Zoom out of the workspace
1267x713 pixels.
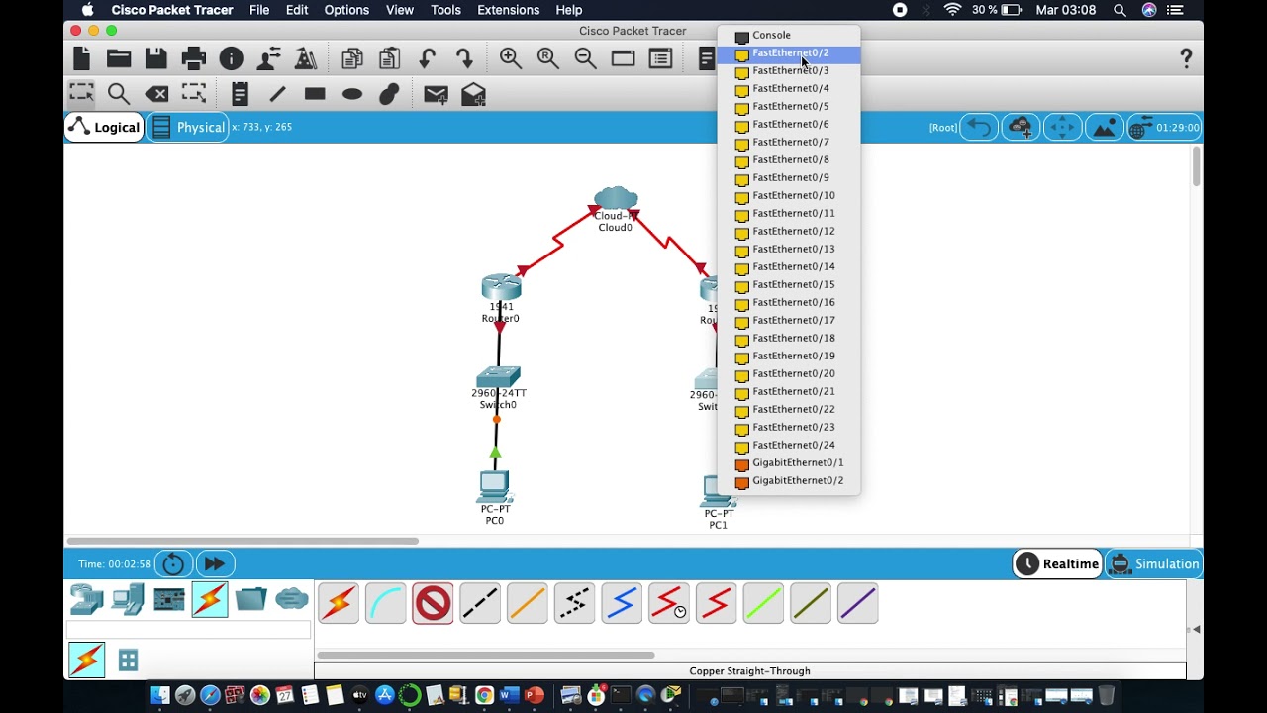click(585, 58)
